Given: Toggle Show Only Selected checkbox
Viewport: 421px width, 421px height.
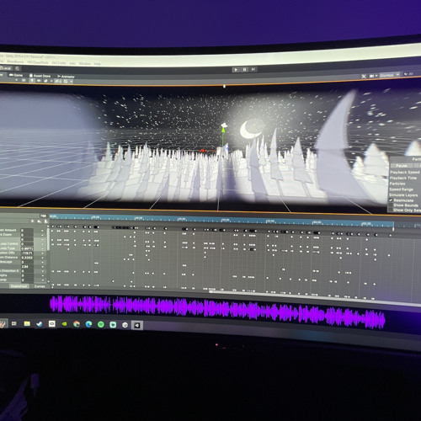Looking at the screenshot, I should (x=390, y=210).
